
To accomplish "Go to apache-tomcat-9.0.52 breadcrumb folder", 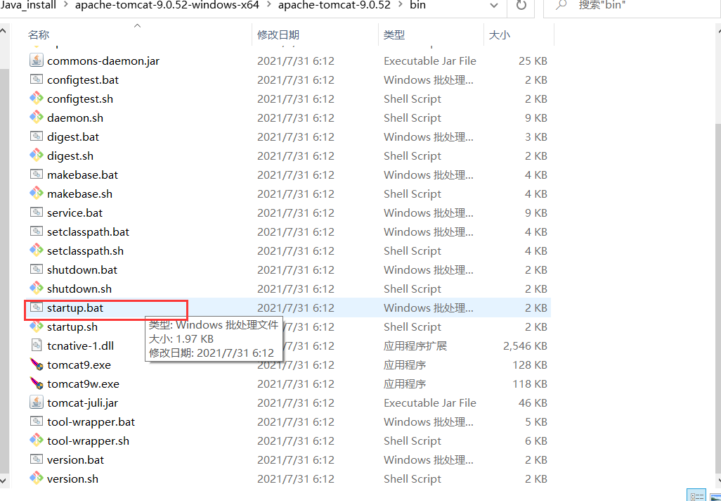I will [334, 6].
